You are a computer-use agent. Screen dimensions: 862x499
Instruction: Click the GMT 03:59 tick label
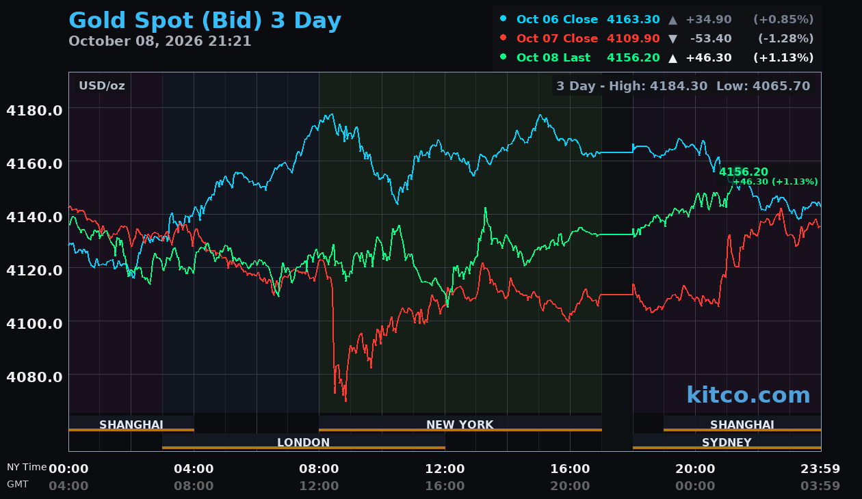click(820, 486)
